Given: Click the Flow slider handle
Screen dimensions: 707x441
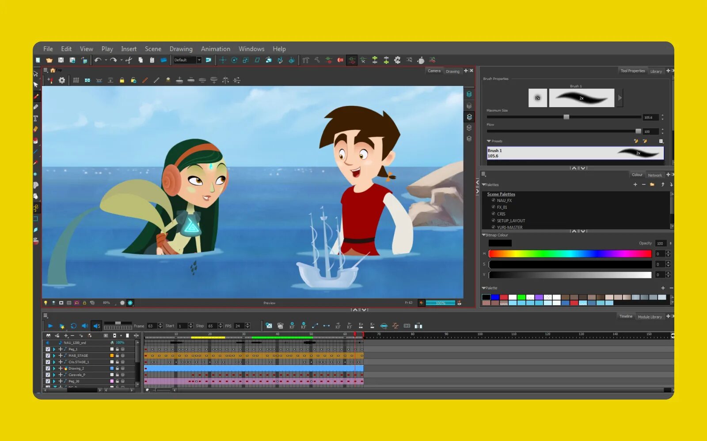Looking at the screenshot, I should pyautogui.click(x=638, y=131).
